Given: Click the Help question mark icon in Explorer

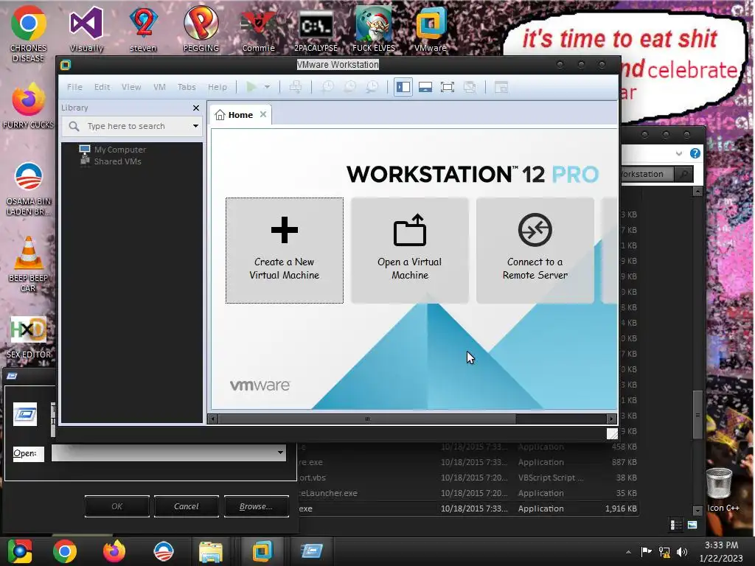Looking at the screenshot, I should click(x=695, y=153).
